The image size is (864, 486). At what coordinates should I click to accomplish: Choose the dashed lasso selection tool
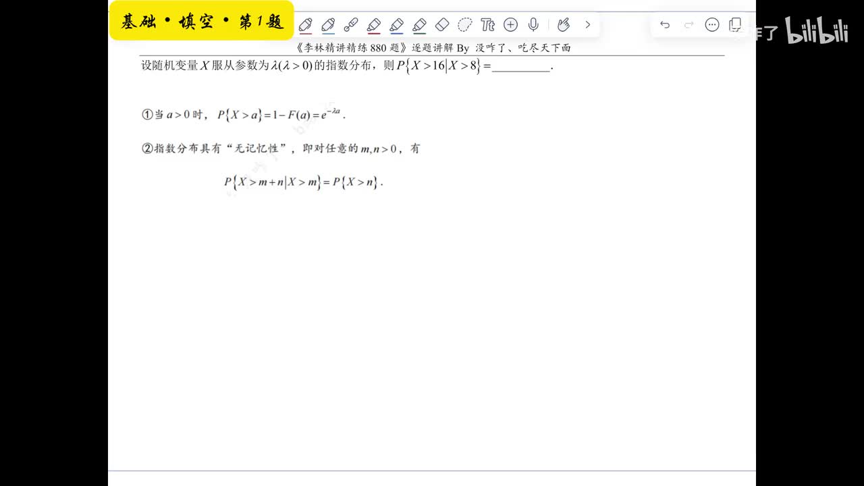(465, 25)
